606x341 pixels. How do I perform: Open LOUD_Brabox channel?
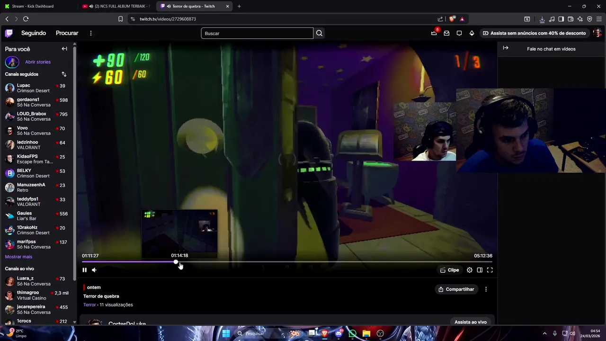37,117
